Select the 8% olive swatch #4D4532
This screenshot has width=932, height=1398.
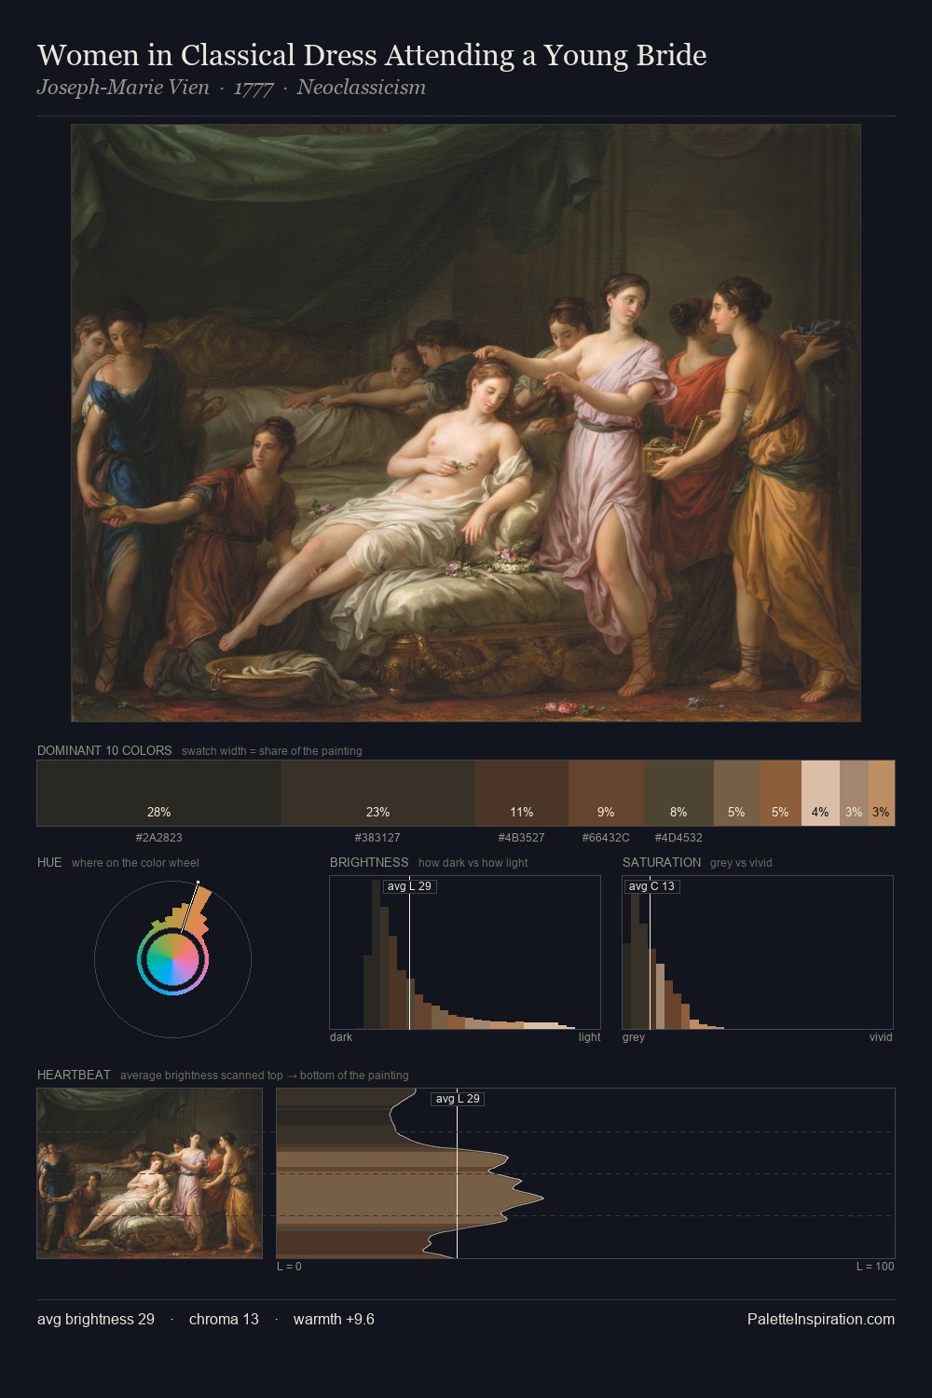[x=679, y=793]
